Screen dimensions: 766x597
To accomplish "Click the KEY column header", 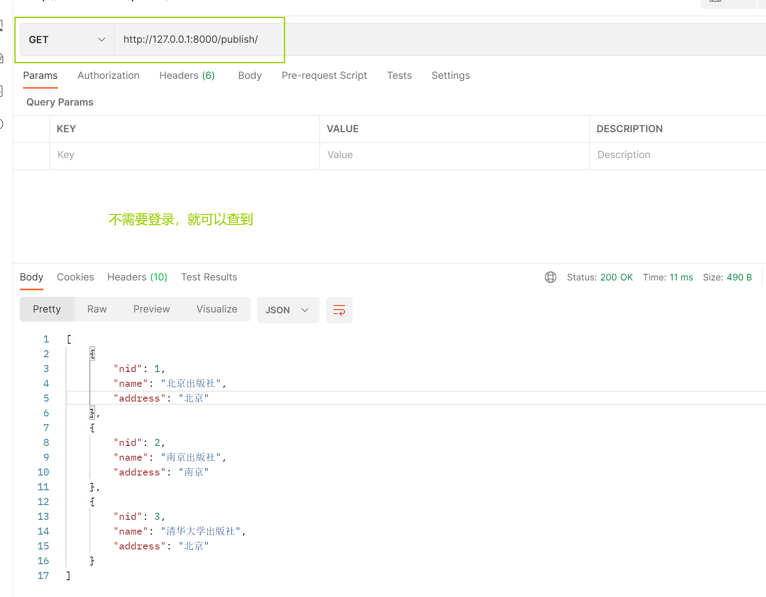I will click(66, 129).
